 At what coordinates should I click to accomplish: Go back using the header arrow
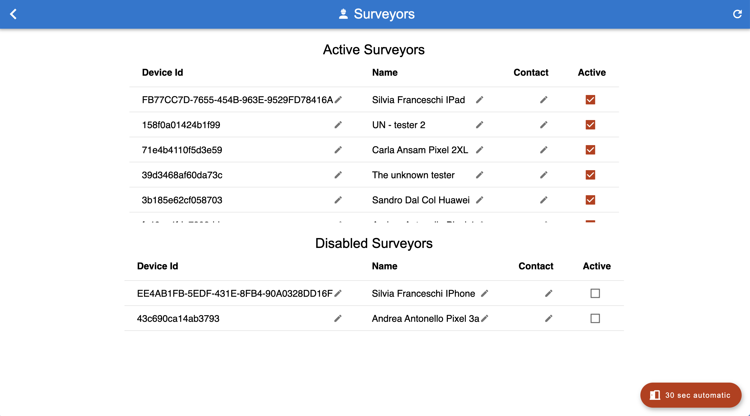coord(13,14)
